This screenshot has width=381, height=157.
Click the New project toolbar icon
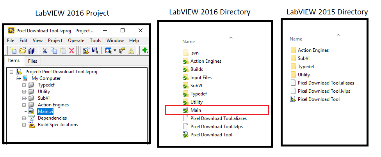point(14,51)
